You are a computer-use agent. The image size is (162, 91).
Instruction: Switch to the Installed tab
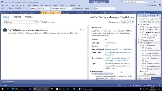point(17,17)
